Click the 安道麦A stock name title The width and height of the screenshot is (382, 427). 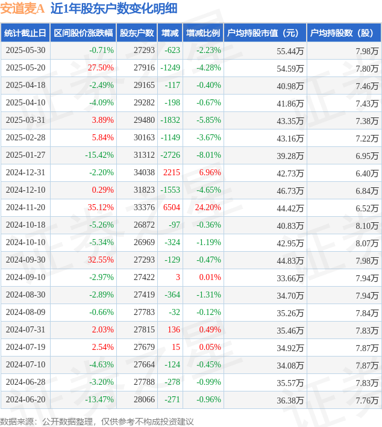coord(22,8)
